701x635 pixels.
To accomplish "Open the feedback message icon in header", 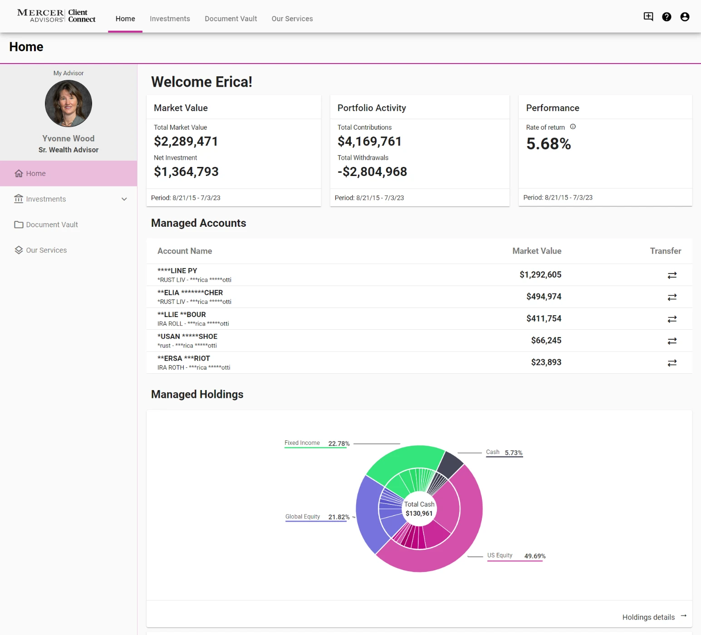I will point(648,17).
